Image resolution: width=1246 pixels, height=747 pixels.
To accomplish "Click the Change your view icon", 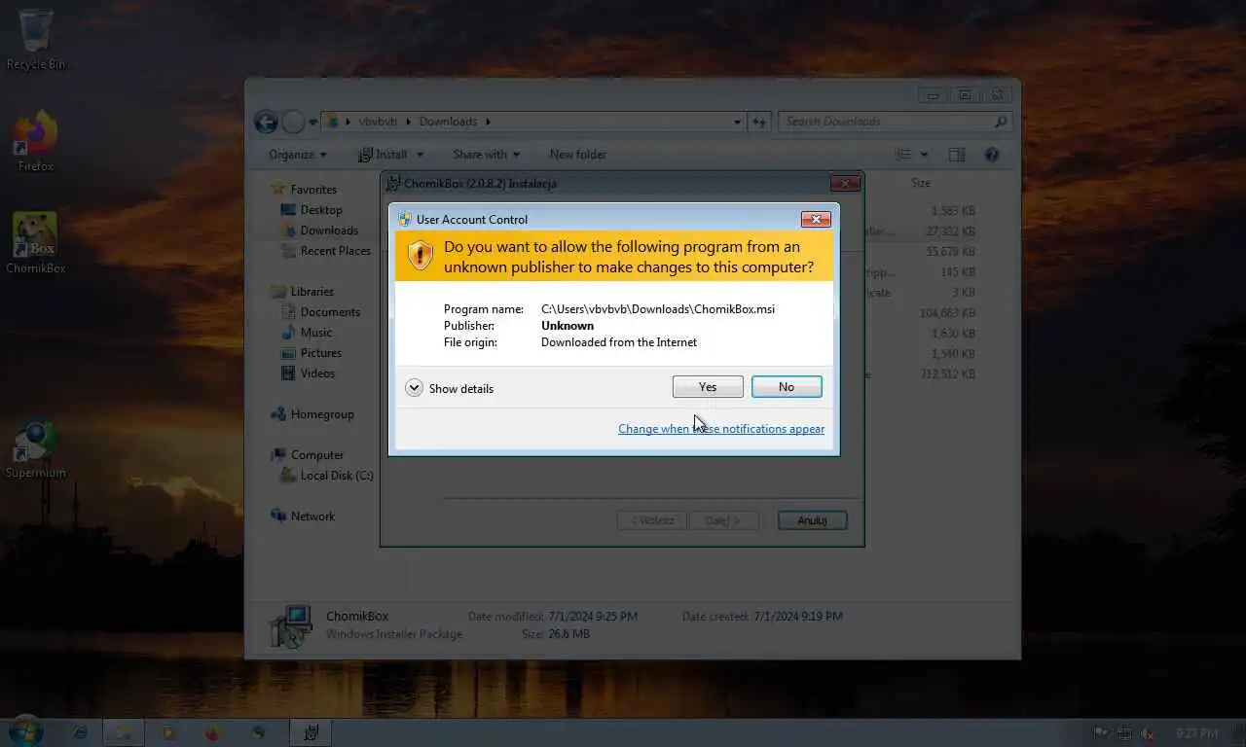I will 903,155.
